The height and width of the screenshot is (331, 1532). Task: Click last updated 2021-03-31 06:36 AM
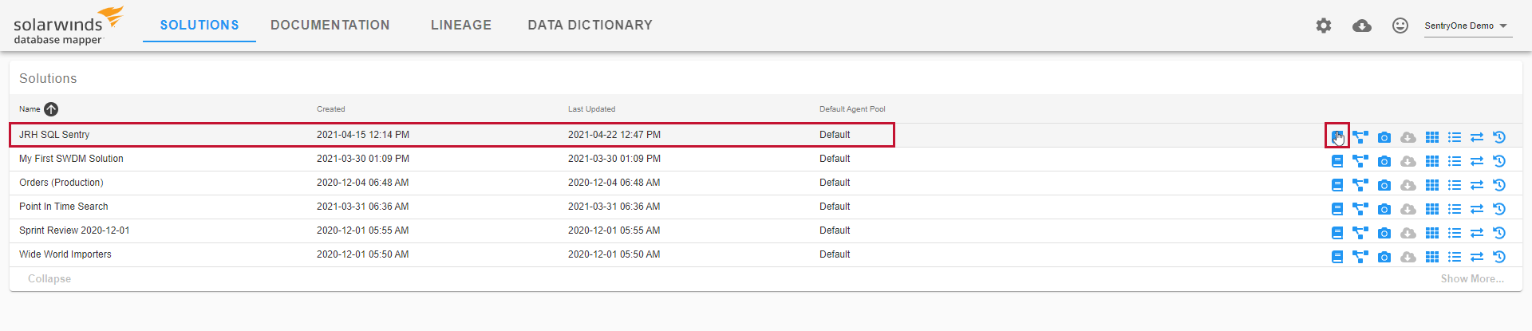(614, 207)
